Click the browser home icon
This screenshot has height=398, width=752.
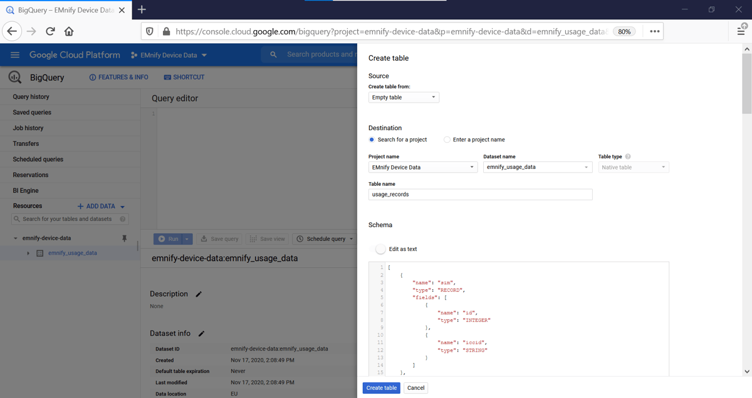click(x=69, y=31)
